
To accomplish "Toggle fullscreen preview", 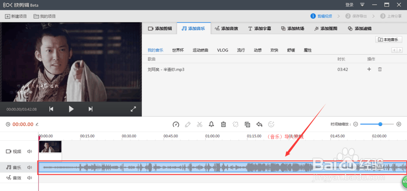I will coord(133,109).
